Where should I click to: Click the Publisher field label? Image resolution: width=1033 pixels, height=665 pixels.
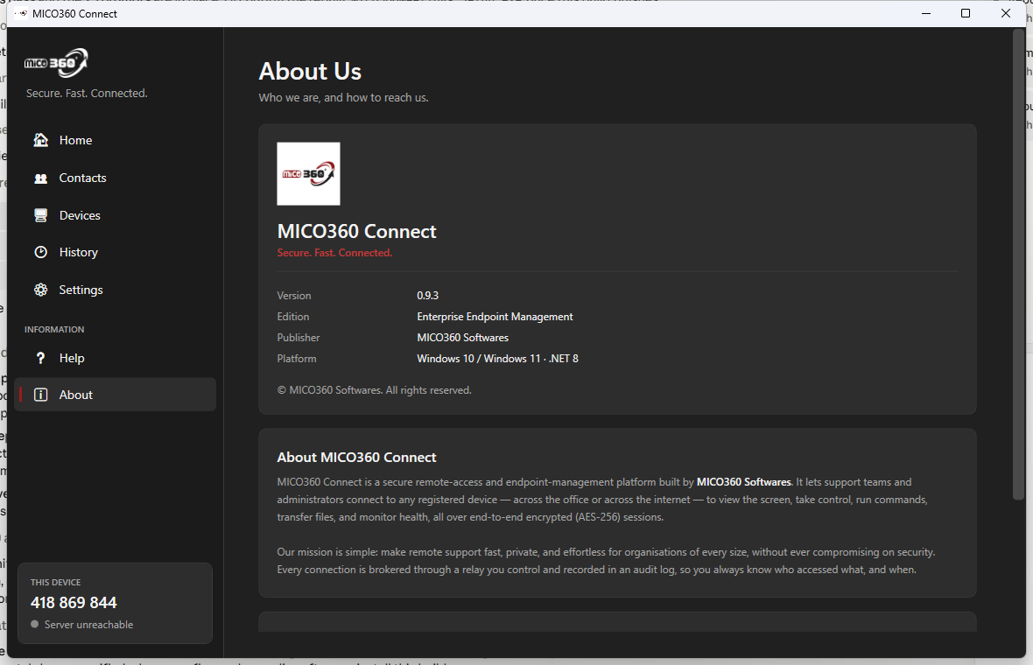(298, 338)
